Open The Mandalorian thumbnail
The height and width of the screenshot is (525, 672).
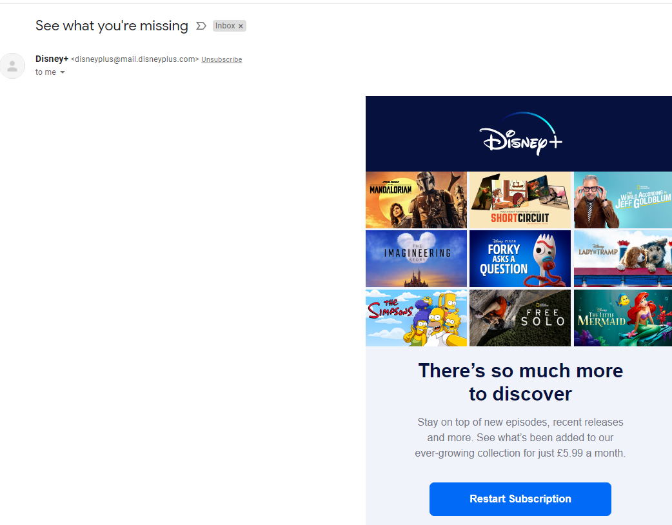pos(416,200)
